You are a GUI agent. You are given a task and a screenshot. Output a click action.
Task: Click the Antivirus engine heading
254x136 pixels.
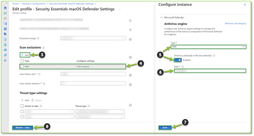point(176,24)
